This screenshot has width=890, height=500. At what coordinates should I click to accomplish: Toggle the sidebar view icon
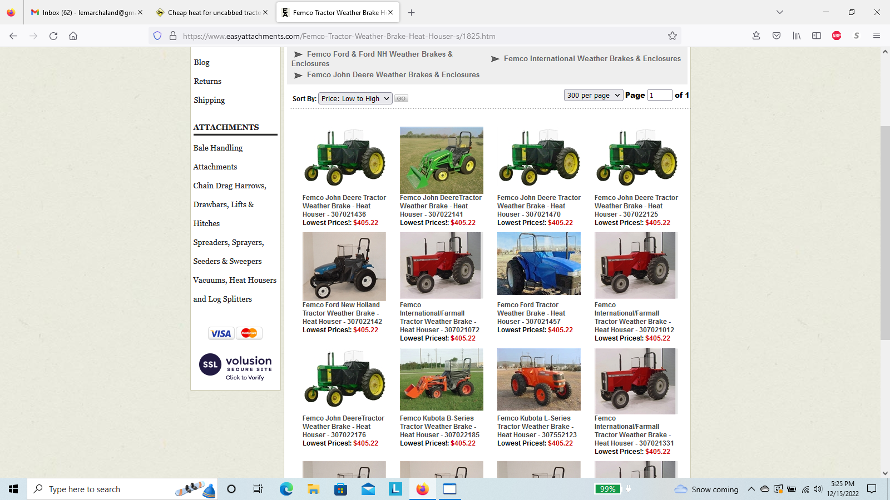point(817,36)
